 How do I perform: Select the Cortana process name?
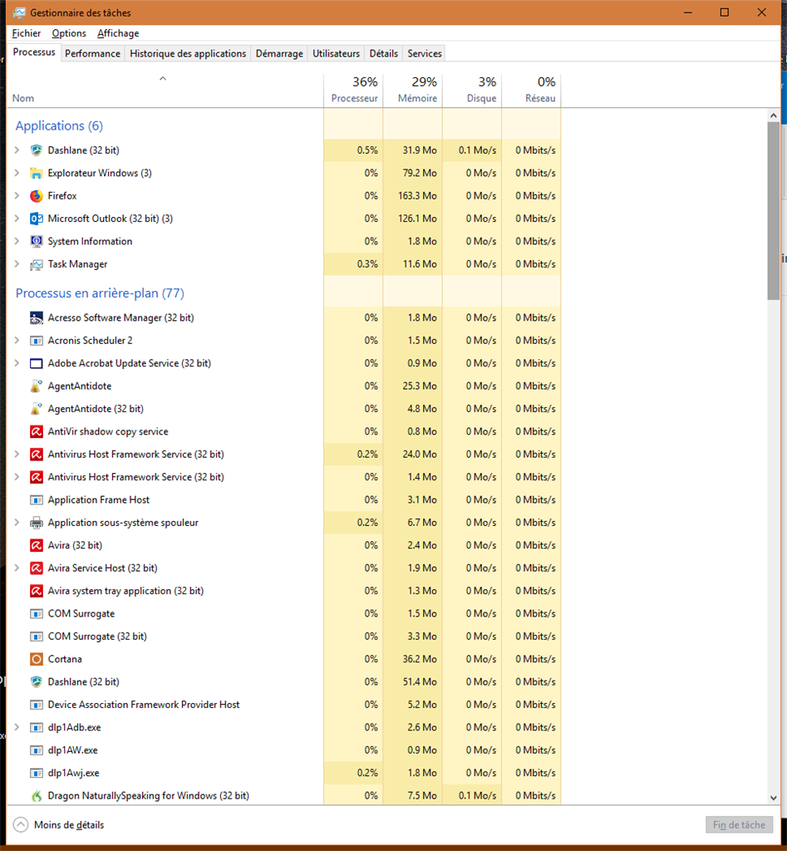point(65,659)
